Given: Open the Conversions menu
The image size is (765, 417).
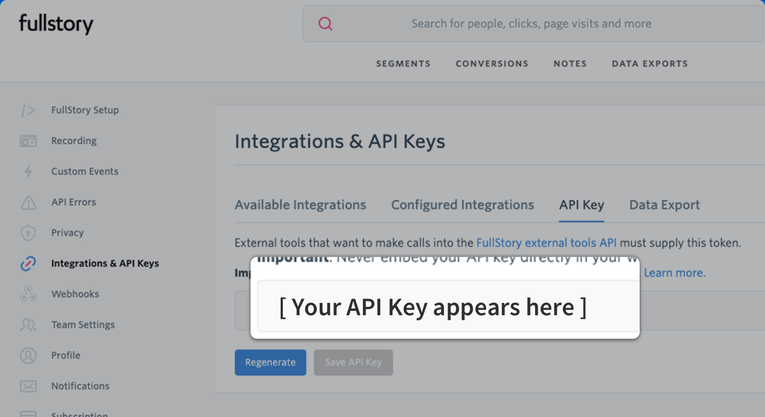Looking at the screenshot, I should [492, 63].
